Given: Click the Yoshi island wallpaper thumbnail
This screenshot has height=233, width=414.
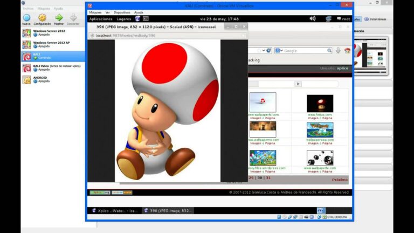Looking at the screenshot, I should coord(320,129).
